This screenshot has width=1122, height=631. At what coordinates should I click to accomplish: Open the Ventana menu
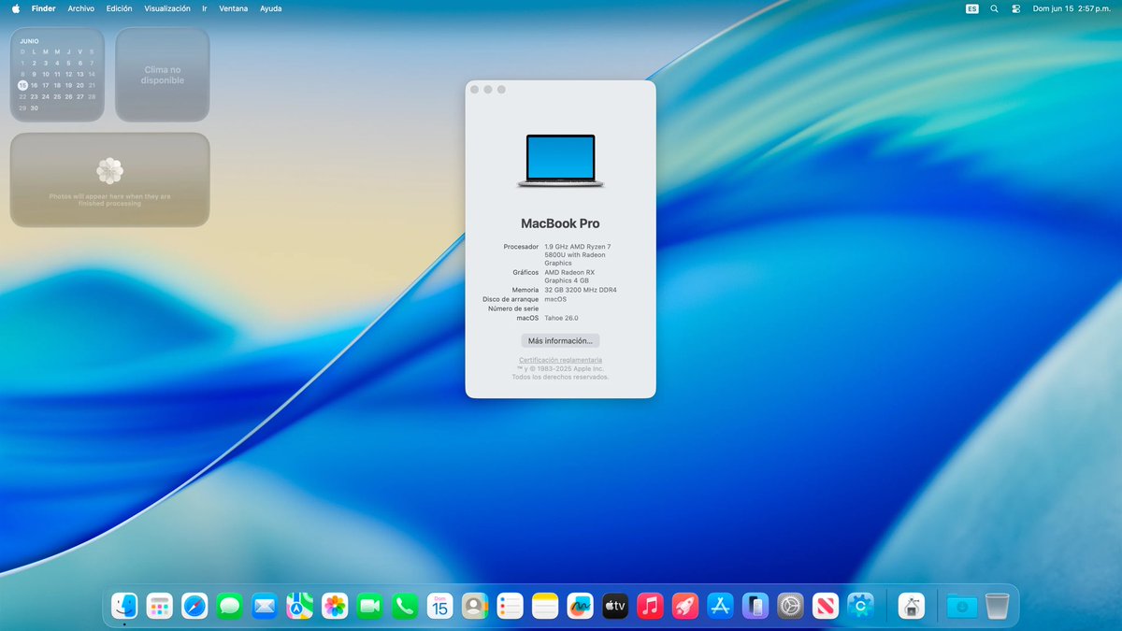pos(234,8)
